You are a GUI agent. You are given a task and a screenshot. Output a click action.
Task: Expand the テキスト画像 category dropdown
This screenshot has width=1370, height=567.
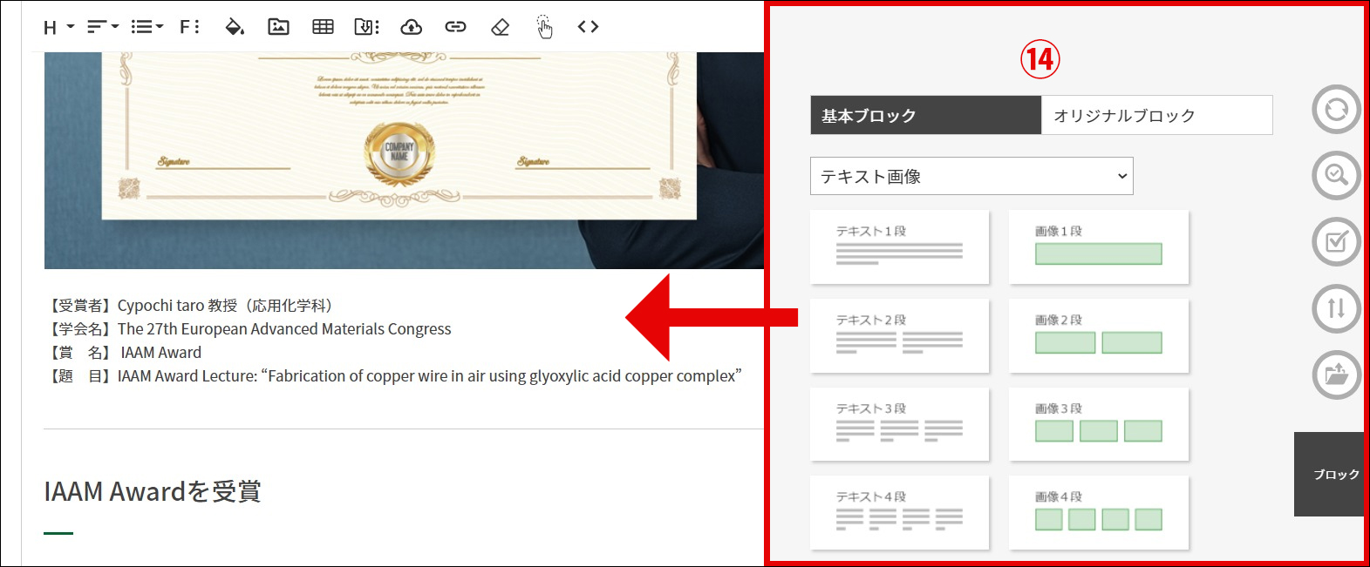(x=971, y=176)
